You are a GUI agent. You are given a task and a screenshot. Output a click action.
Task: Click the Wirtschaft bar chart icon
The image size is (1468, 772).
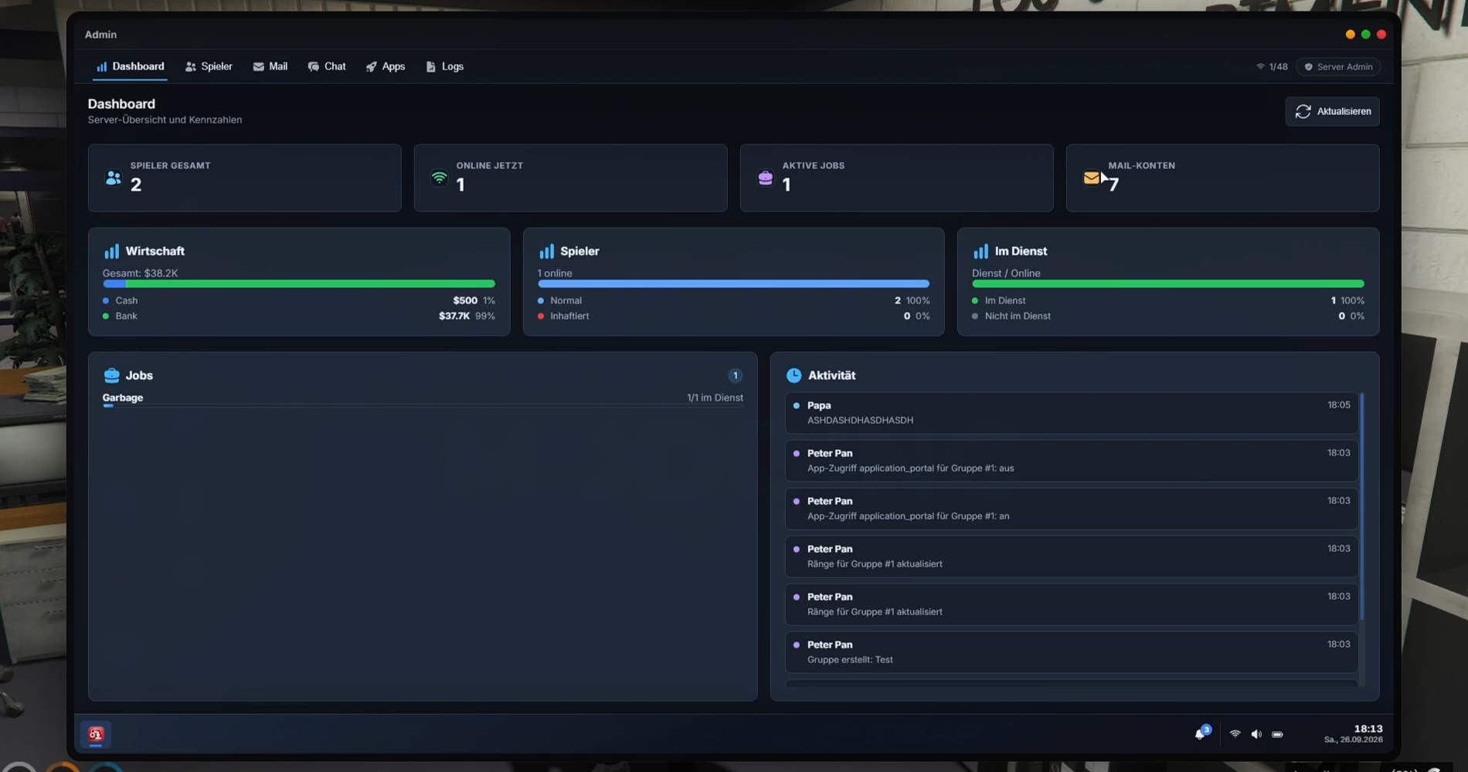click(x=112, y=251)
